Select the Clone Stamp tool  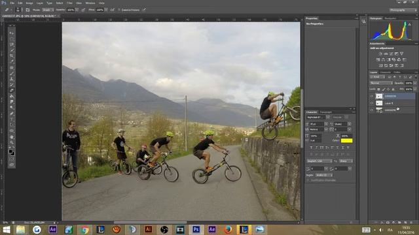[12, 79]
